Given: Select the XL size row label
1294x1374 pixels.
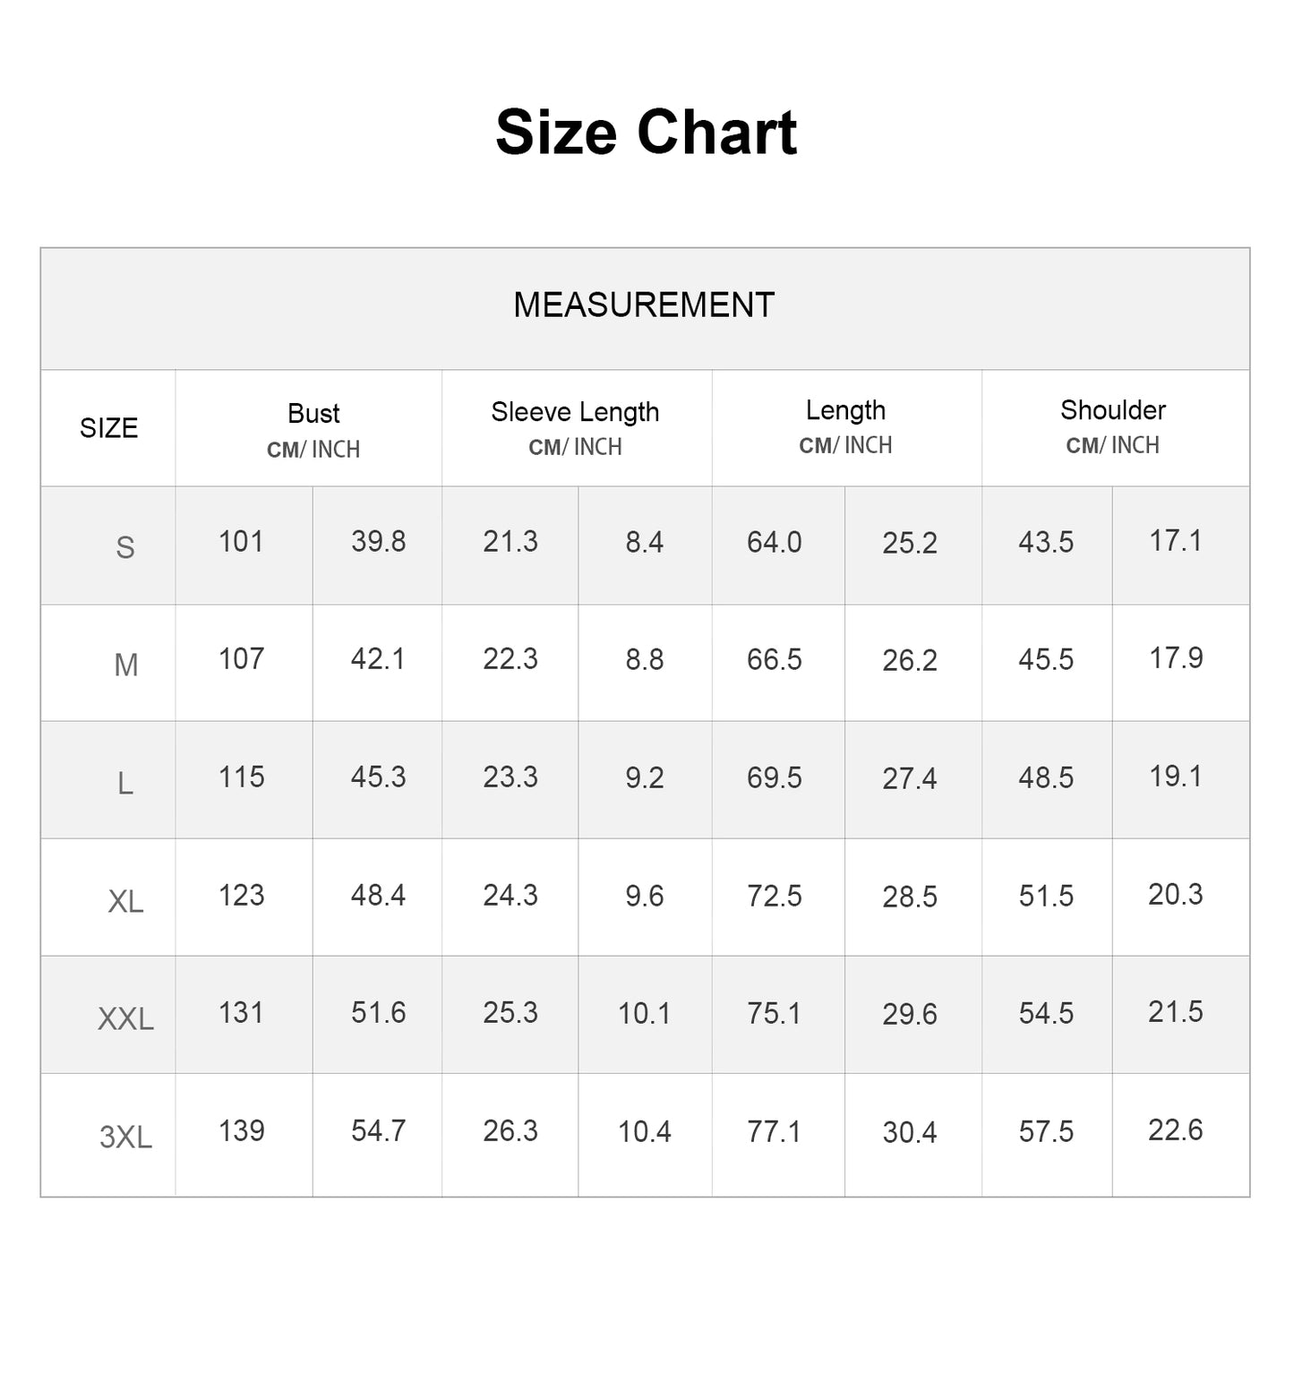Looking at the screenshot, I should coord(125,901).
